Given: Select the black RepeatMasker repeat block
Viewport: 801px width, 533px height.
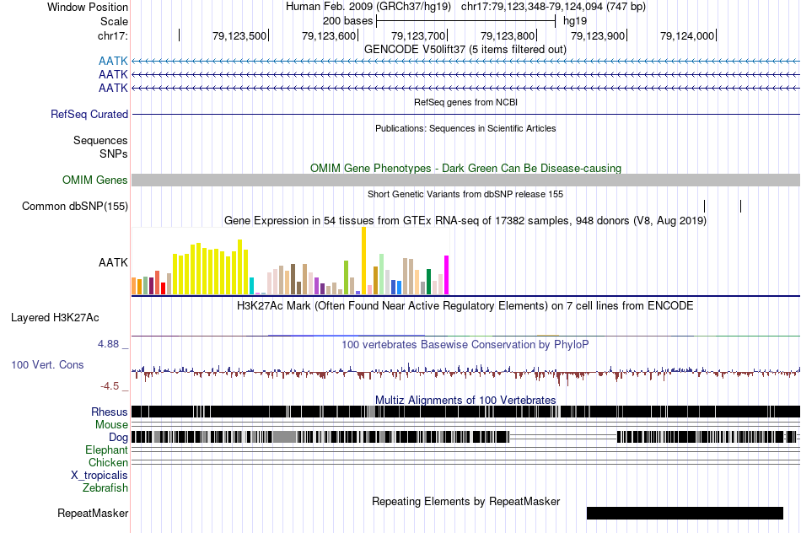Looking at the screenshot, I should 685,513.
